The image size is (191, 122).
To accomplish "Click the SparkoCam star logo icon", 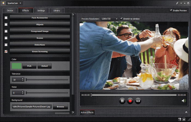I will pos(3,3).
